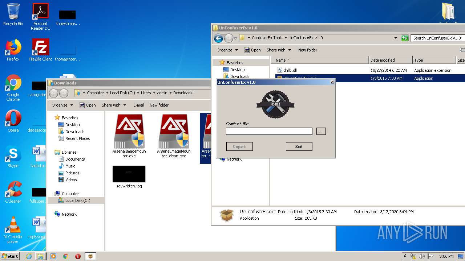Click Users breadcrumb in Downloads address bar

tap(146, 93)
